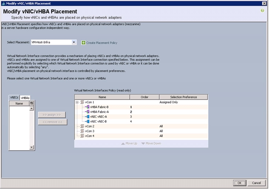The image size is (269, 194).
Task: Collapse the vCon 1 tree node
Action: pyautogui.click(x=77, y=102)
